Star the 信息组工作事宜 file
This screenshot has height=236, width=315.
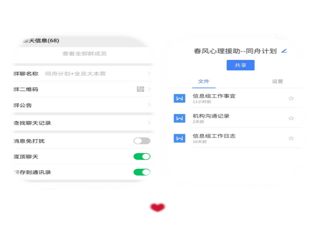pyautogui.click(x=291, y=98)
